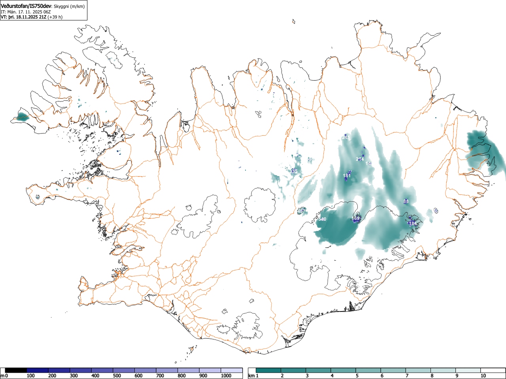Click the 'Skyggni (m/km)' parameter label
The image size is (506, 379).
pyautogui.click(x=69, y=6)
